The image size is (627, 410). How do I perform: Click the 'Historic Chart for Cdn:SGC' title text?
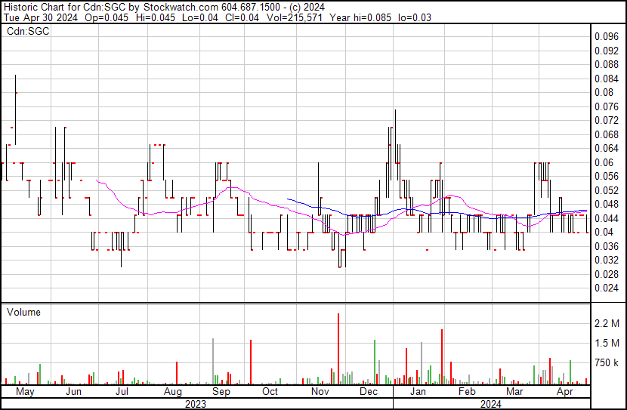point(64,8)
